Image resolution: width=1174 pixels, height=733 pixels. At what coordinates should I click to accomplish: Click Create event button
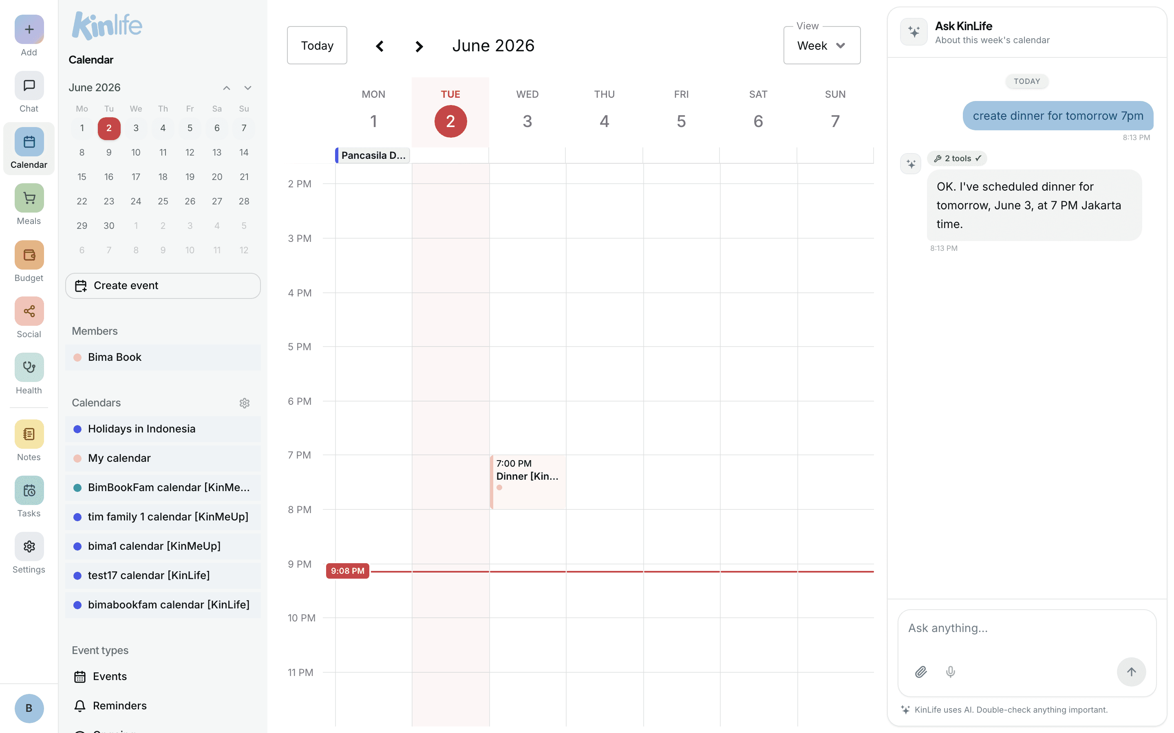(163, 285)
